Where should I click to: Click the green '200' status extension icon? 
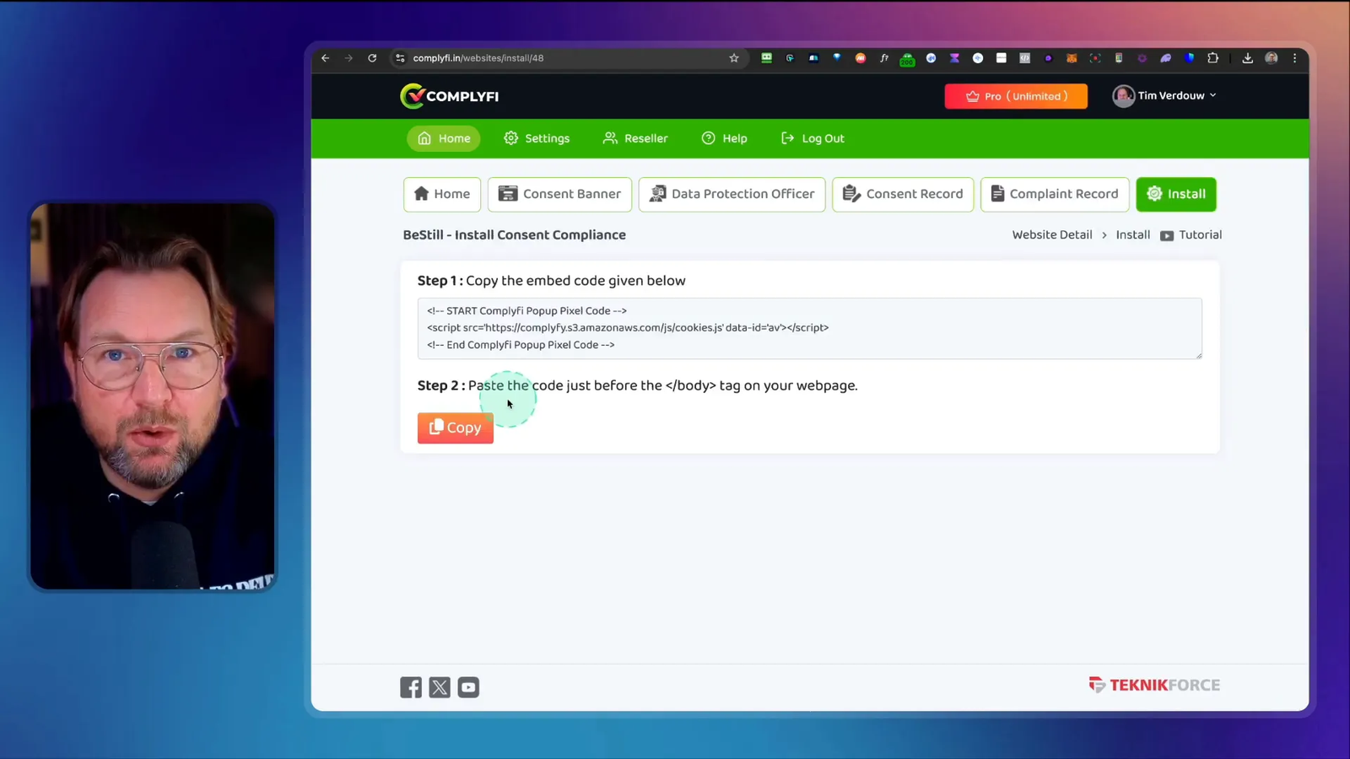907,60
